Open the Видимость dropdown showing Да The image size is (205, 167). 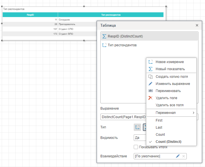coord(140,138)
